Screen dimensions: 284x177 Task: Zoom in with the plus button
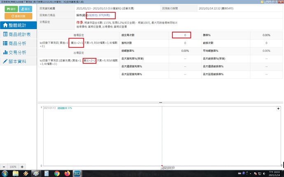click(x=22, y=166)
